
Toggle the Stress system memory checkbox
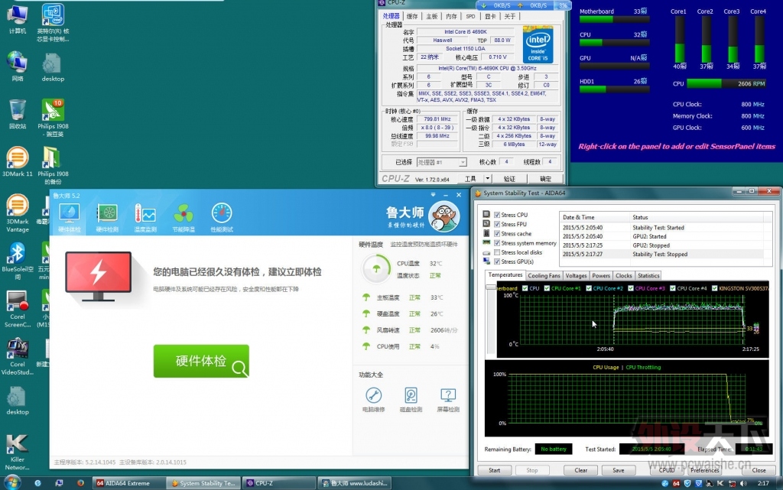coord(497,243)
